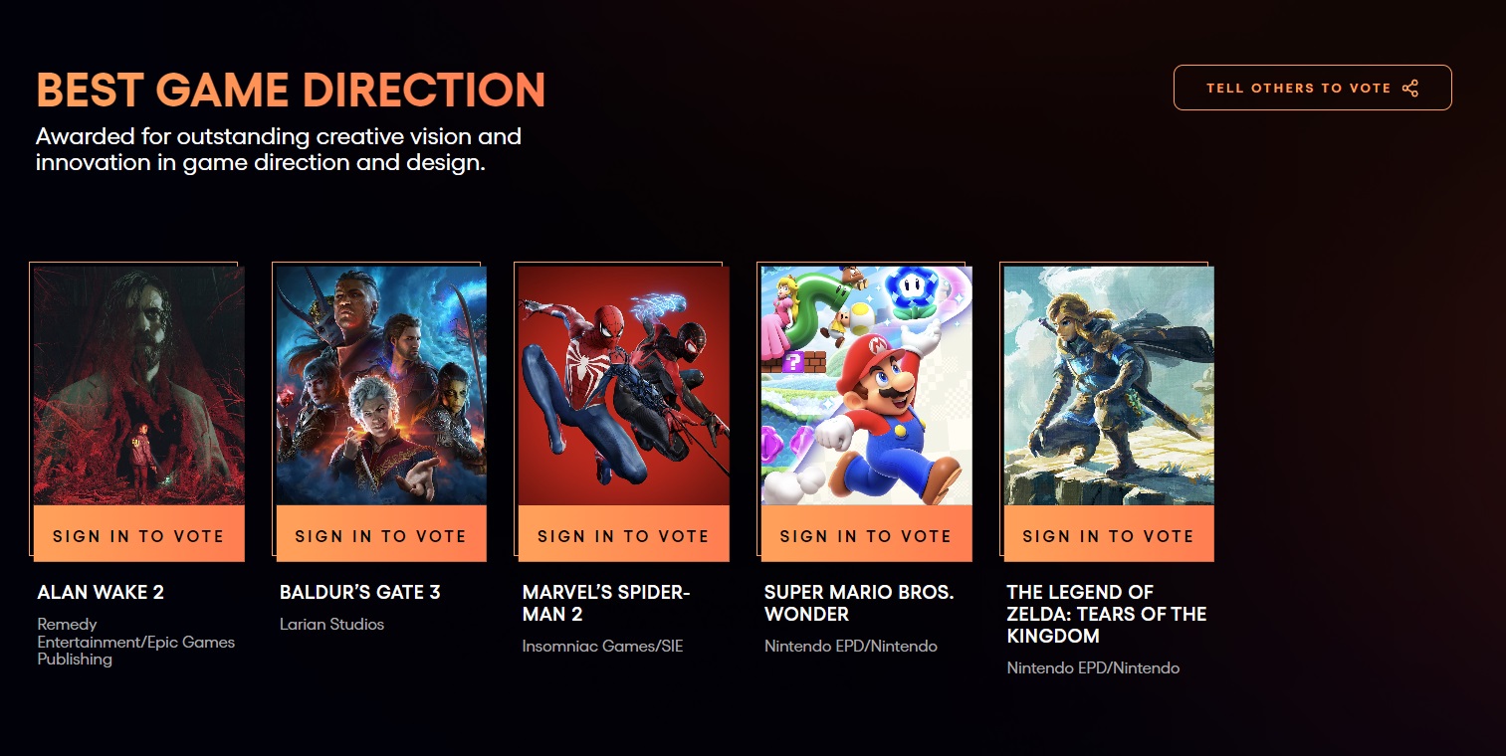The image size is (1506, 756).
Task: Sign in to vote for Tears of the Kingdom
Action: [1108, 535]
